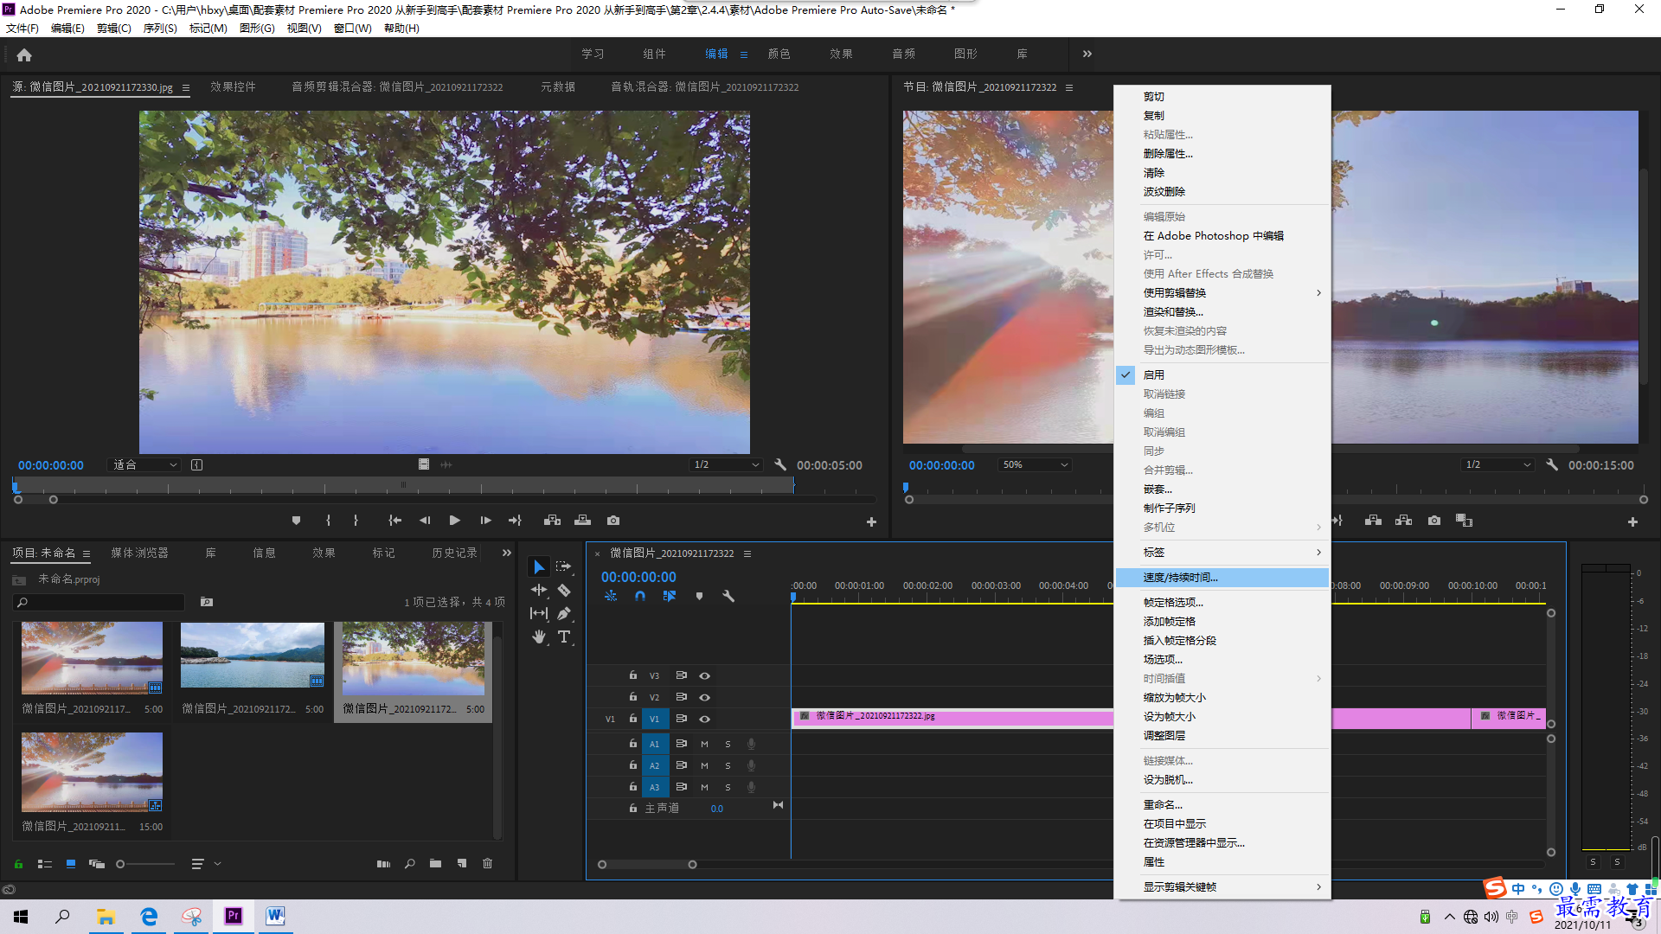1661x934 pixels.
Task: Select the Selection tool arrow
Action: click(x=539, y=566)
